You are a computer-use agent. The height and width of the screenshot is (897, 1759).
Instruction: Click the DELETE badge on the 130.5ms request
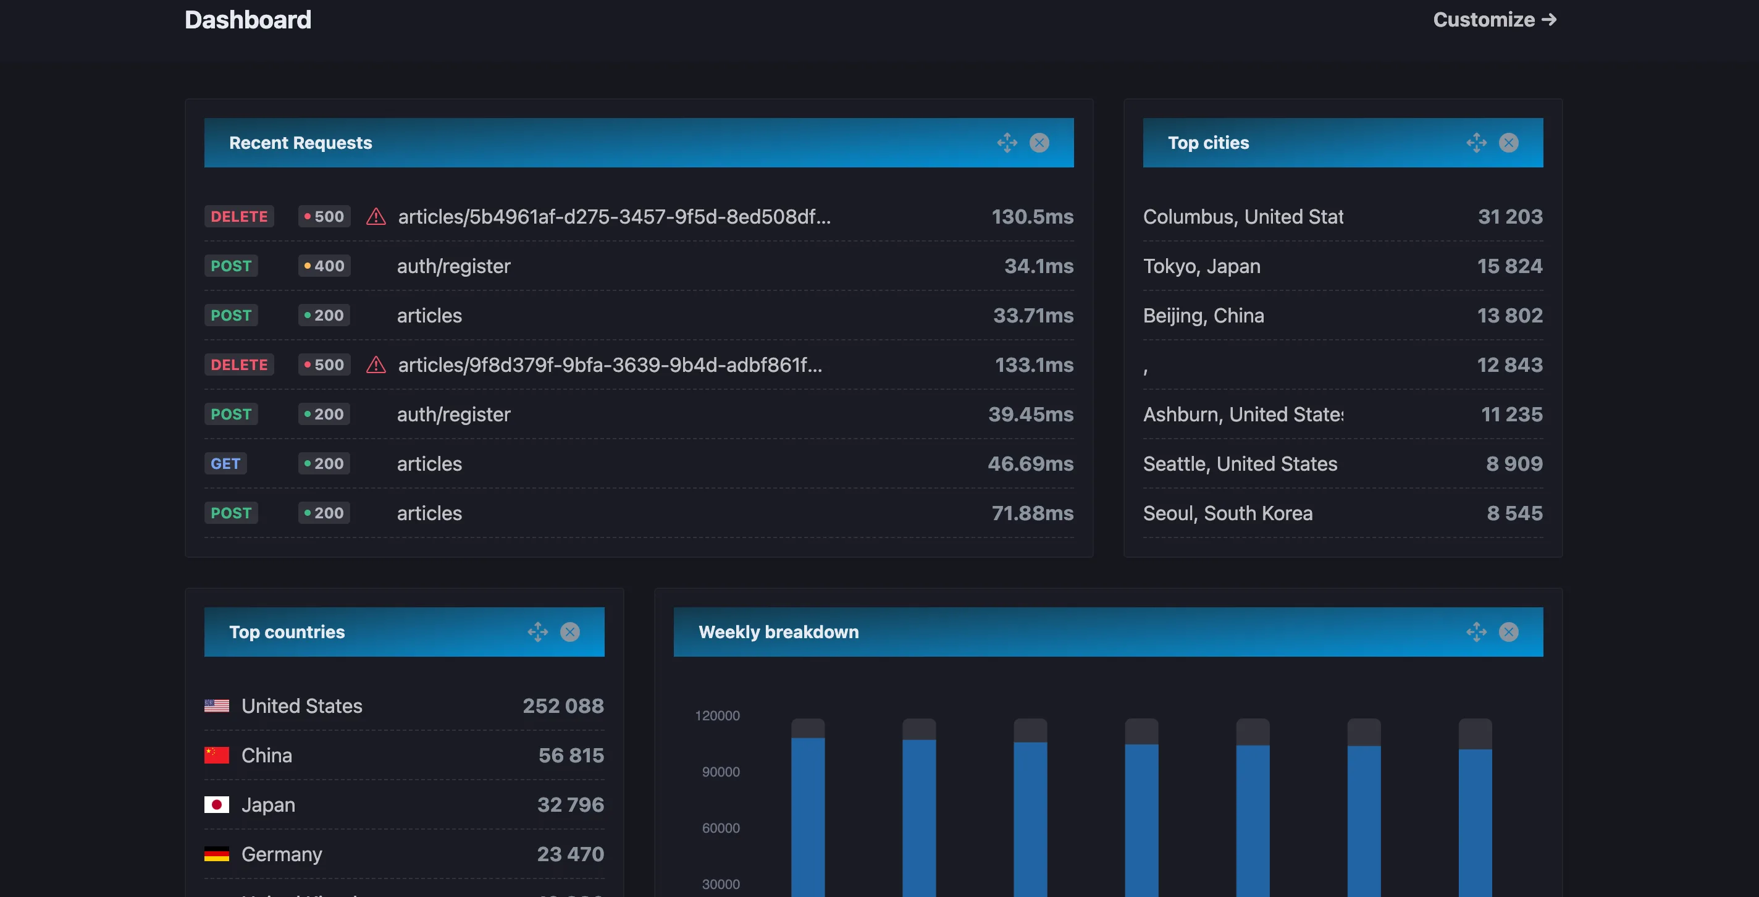(239, 217)
